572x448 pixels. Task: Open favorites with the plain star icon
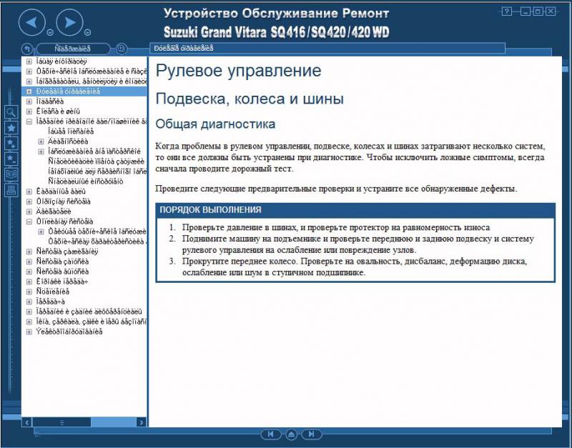[x=11, y=128]
